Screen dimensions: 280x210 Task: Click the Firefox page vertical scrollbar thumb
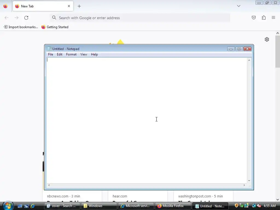(278, 52)
